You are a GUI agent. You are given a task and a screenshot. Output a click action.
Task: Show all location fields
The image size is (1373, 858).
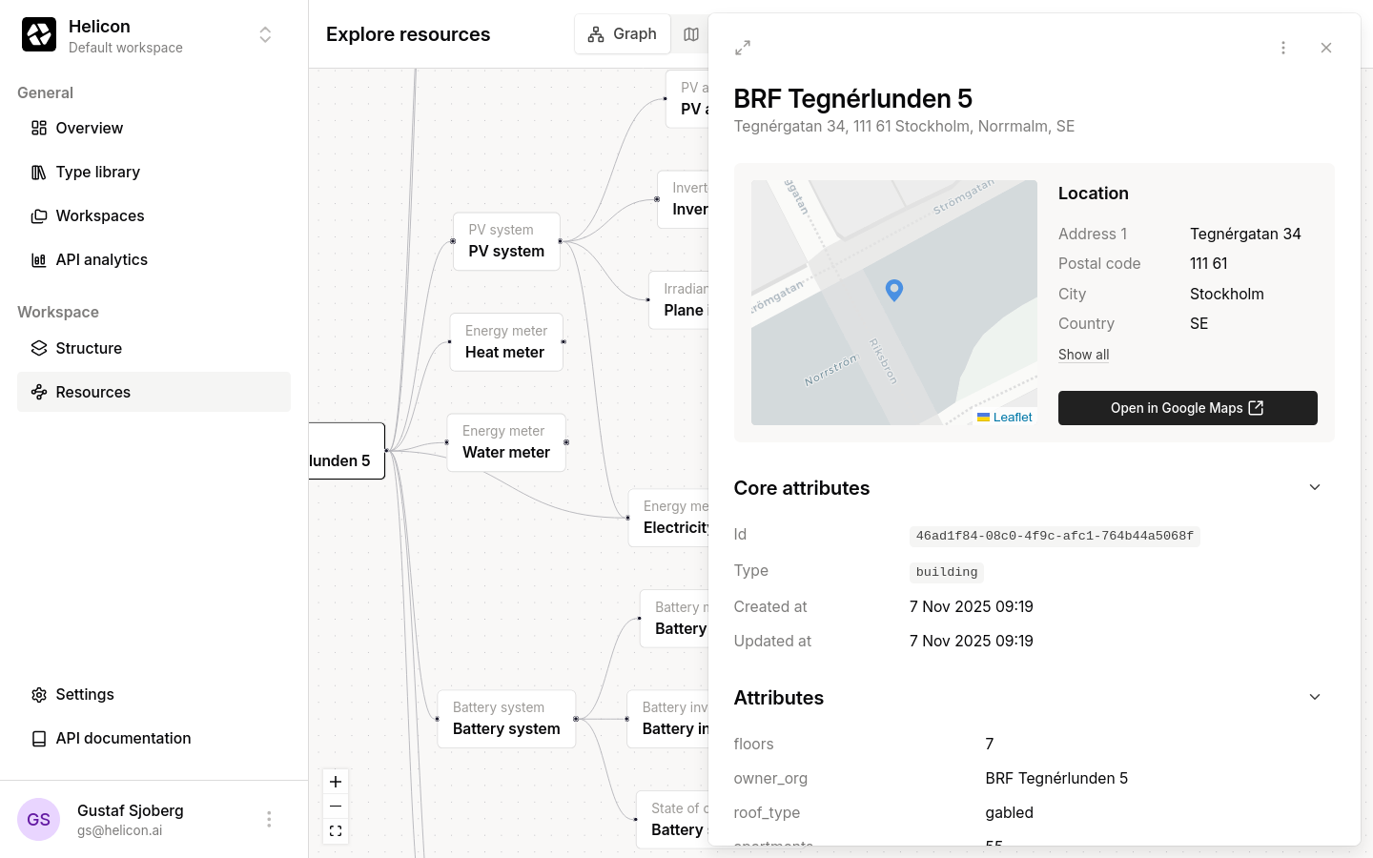click(x=1083, y=355)
